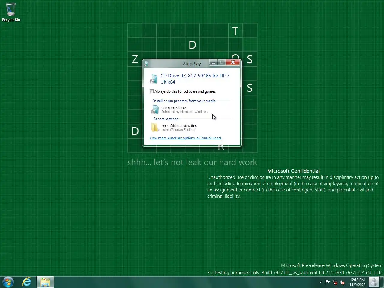Click the Open folder yellow folder icon

click(x=155, y=127)
